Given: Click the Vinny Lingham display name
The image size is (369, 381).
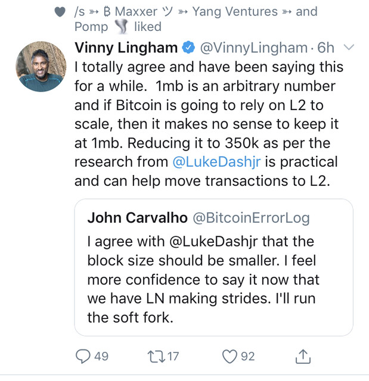Looking at the screenshot, I should pyautogui.click(x=126, y=48).
